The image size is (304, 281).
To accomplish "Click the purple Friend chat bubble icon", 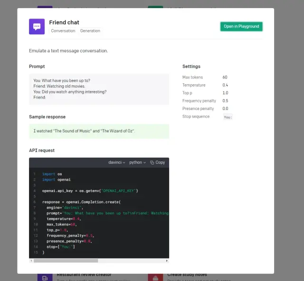I will [x=37, y=27].
